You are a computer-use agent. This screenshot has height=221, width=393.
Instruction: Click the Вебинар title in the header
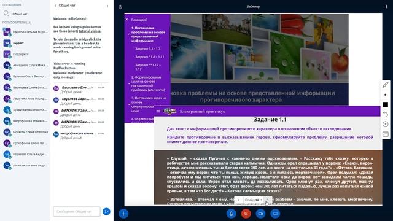pyautogui.click(x=253, y=7)
